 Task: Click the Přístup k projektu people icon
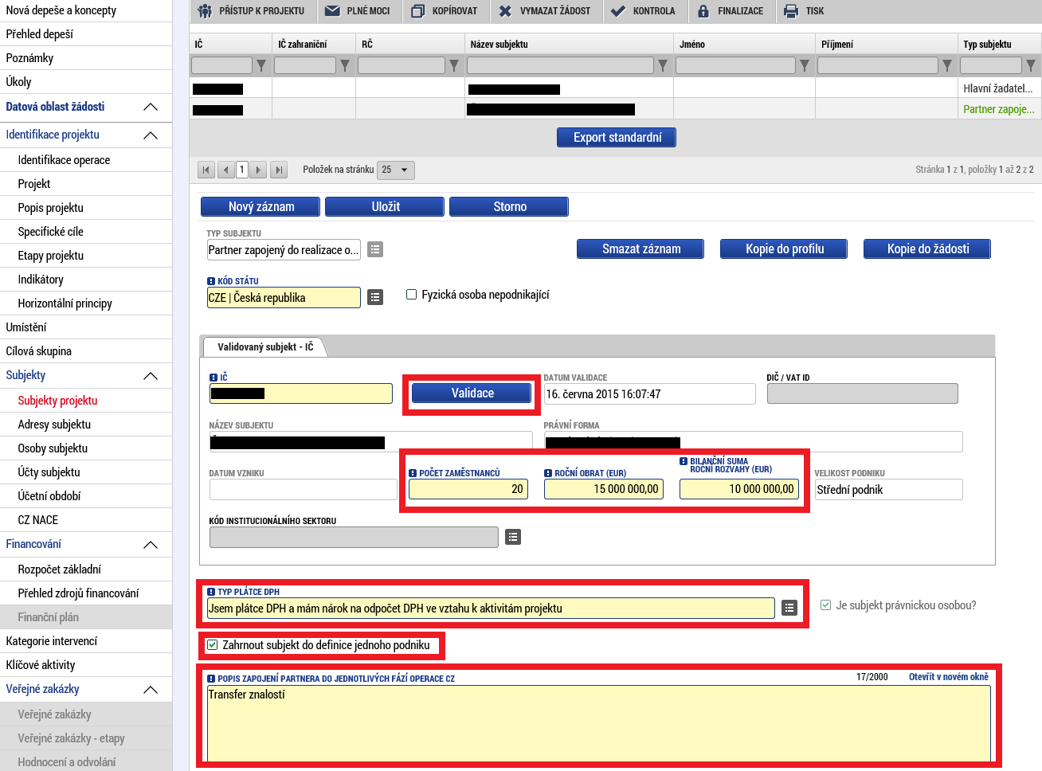[205, 11]
